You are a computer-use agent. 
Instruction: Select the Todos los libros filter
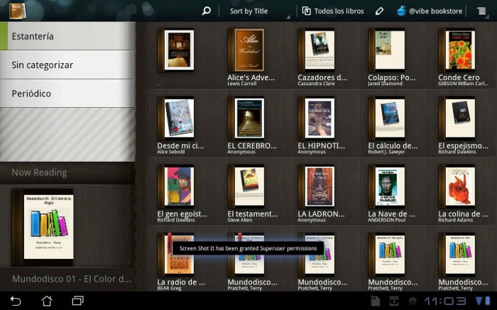(x=333, y=11)
